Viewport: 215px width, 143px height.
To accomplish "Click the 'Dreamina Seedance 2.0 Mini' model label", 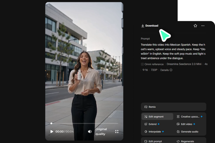I will [184, 64].
